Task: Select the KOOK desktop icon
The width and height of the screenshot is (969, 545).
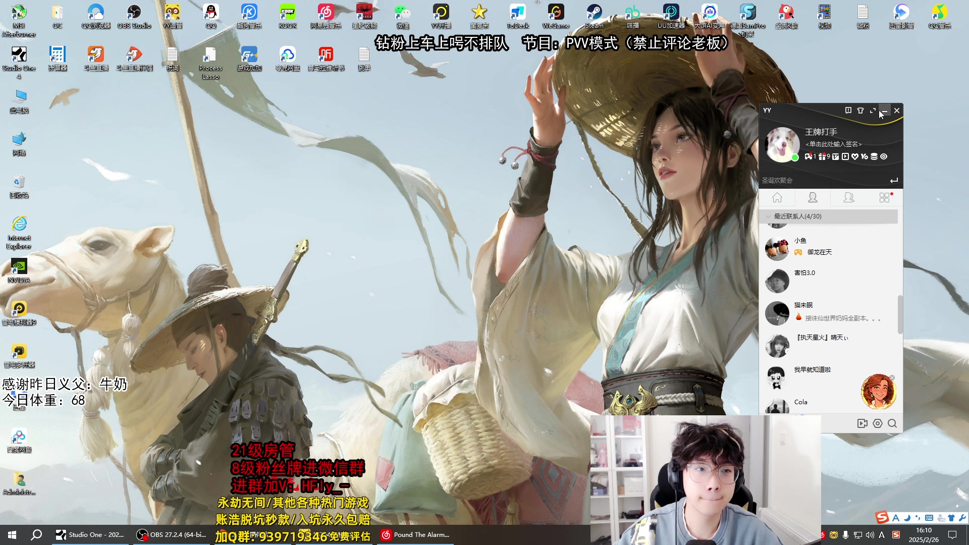Action: pos(288,16)
